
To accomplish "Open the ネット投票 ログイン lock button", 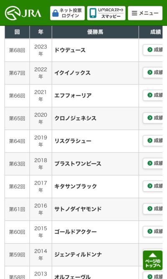I will [67, 13].
